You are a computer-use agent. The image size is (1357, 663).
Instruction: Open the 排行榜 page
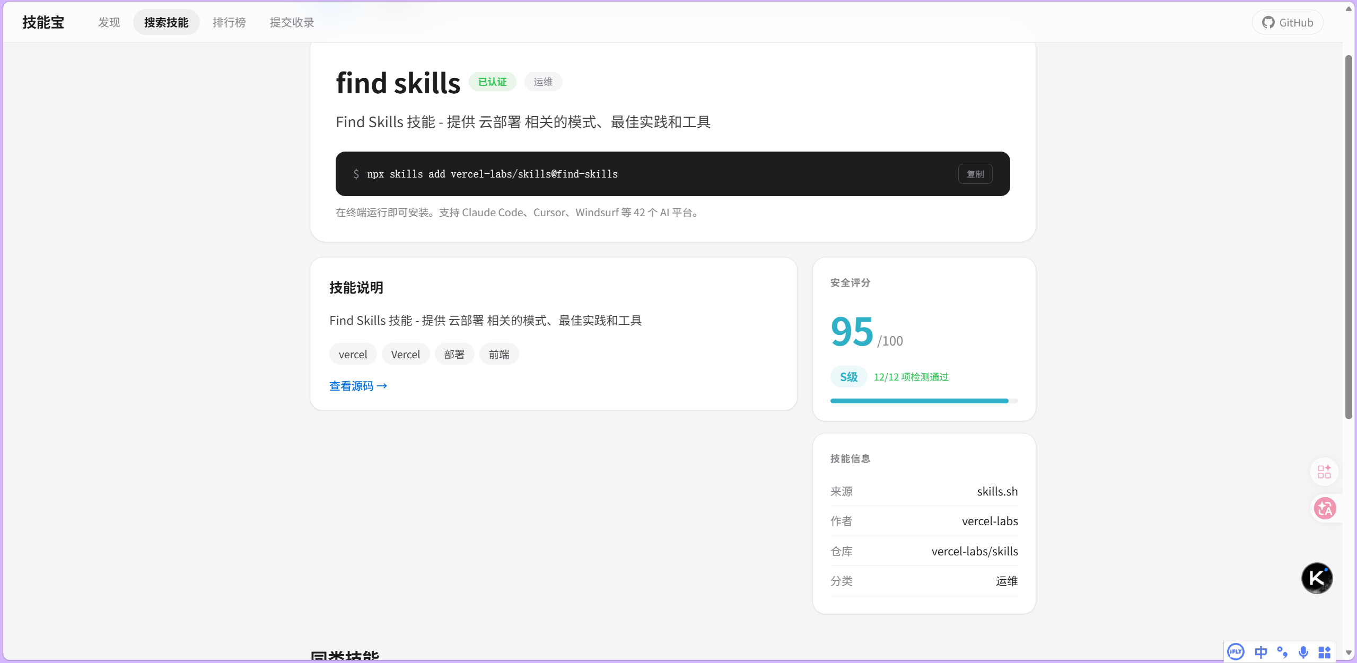(x=229, y=22)
